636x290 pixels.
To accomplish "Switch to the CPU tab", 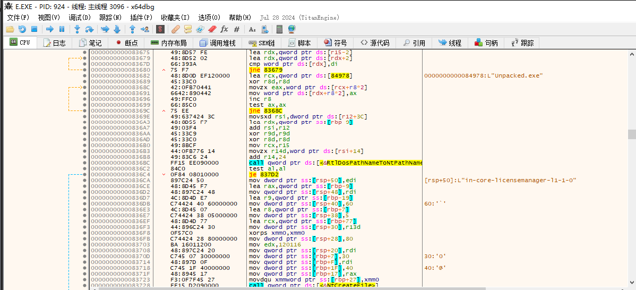I will 20,42.
